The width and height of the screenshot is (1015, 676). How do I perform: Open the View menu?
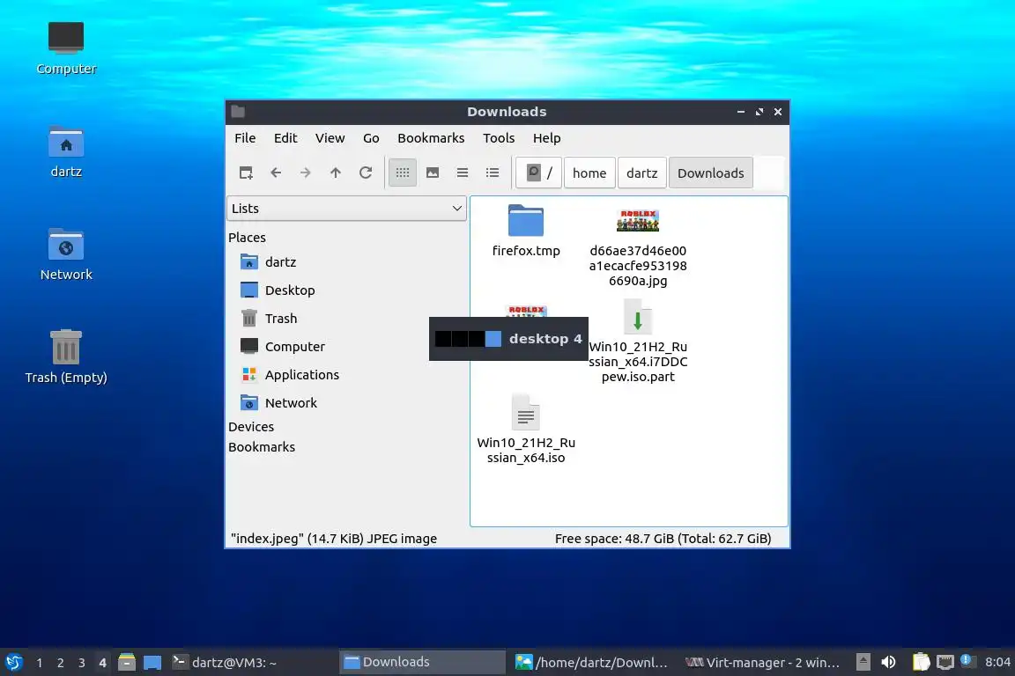point(330,138)
